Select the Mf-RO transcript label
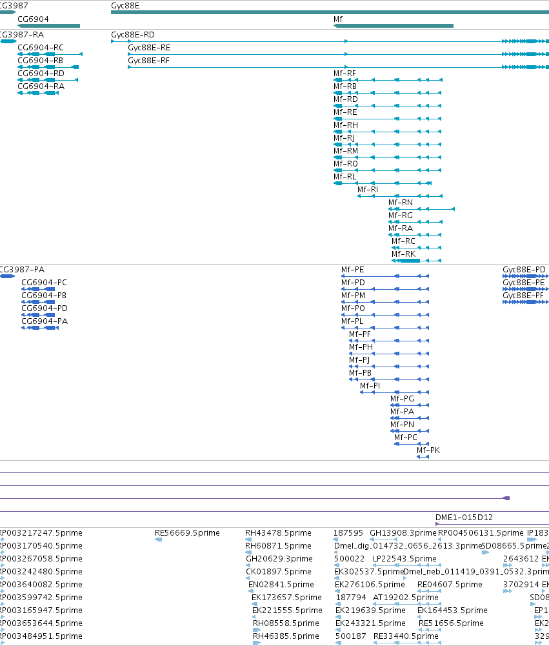 click(346, 164)
